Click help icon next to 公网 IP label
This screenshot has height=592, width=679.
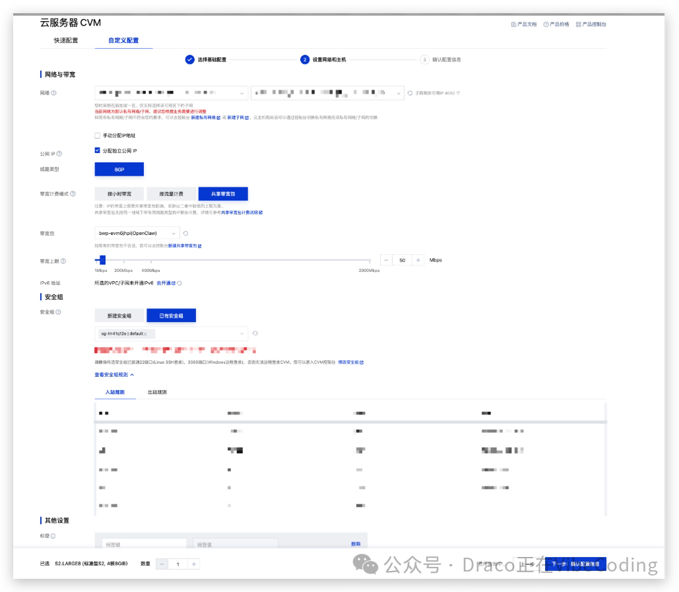(59, 154)
